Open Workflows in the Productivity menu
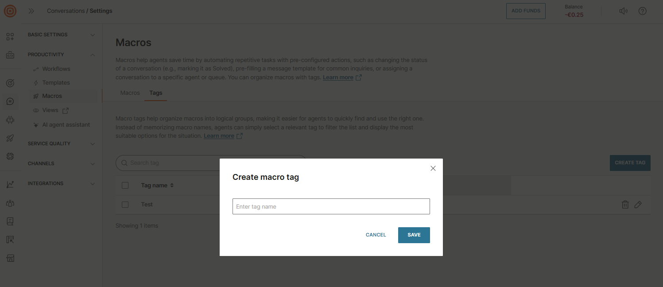The height and width of the screenshot is (287, 663). [56, 69]
